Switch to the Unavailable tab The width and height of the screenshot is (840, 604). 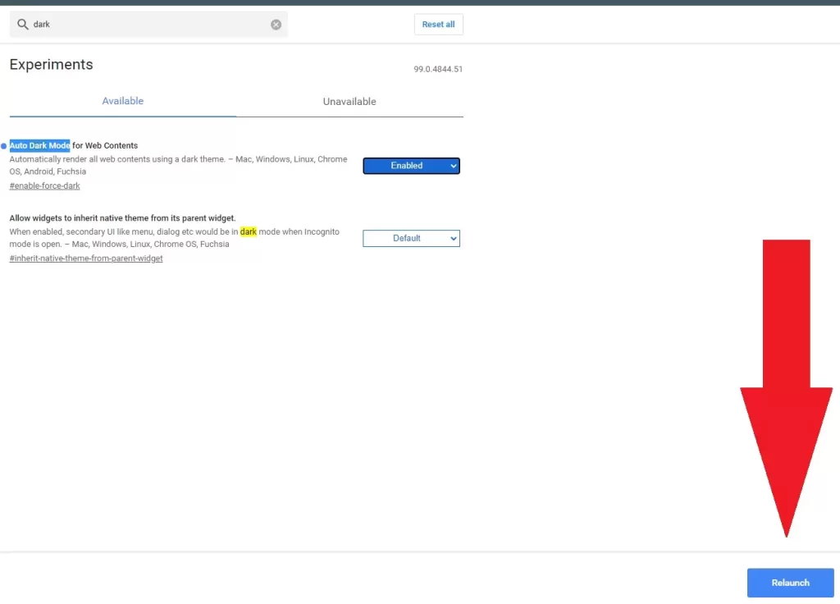(x=349, y=101)
